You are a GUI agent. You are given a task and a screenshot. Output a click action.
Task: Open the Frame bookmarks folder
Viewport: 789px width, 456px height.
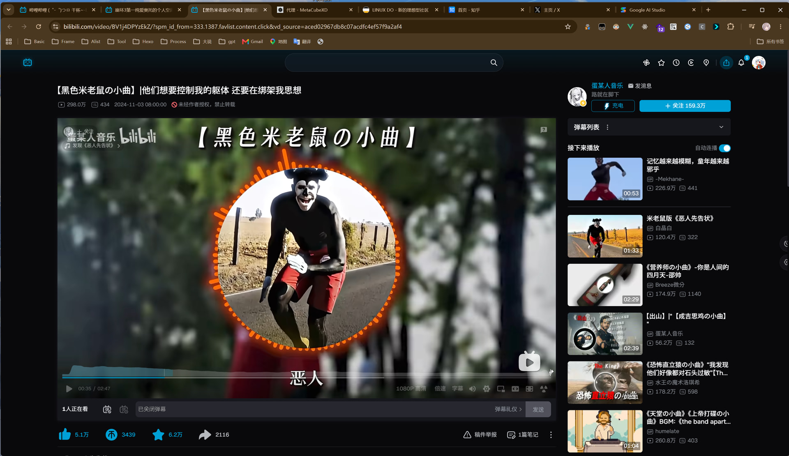point(63,41)
